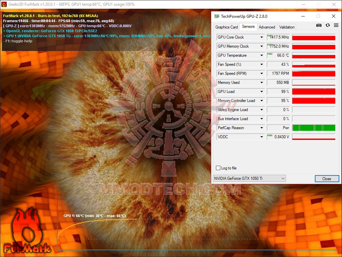Click the PerfCap Reason value Pwr
The image size is (342, 257).
pos(279,128)
